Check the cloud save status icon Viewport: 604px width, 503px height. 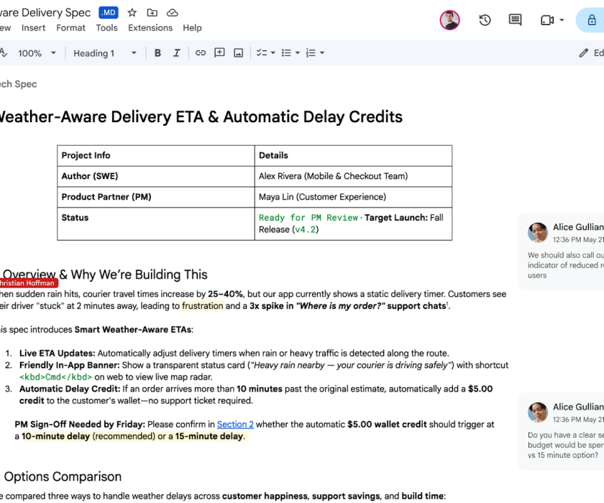click(x=172, y=13)
